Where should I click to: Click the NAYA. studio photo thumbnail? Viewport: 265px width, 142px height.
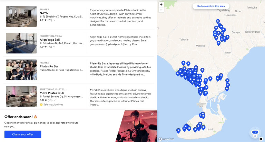click(x=21, y=17)
